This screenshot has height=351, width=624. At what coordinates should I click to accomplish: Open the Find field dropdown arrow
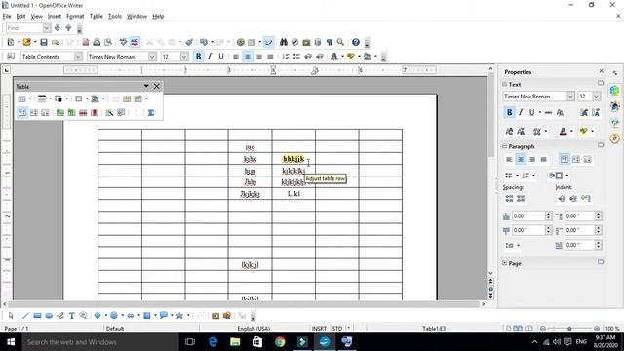[47, 28]
